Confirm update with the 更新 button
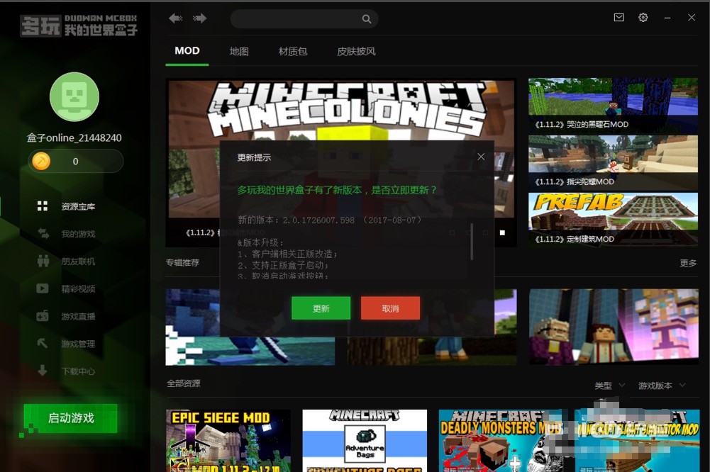The height and width of the screenshot is (472, 710). (321, 308)
